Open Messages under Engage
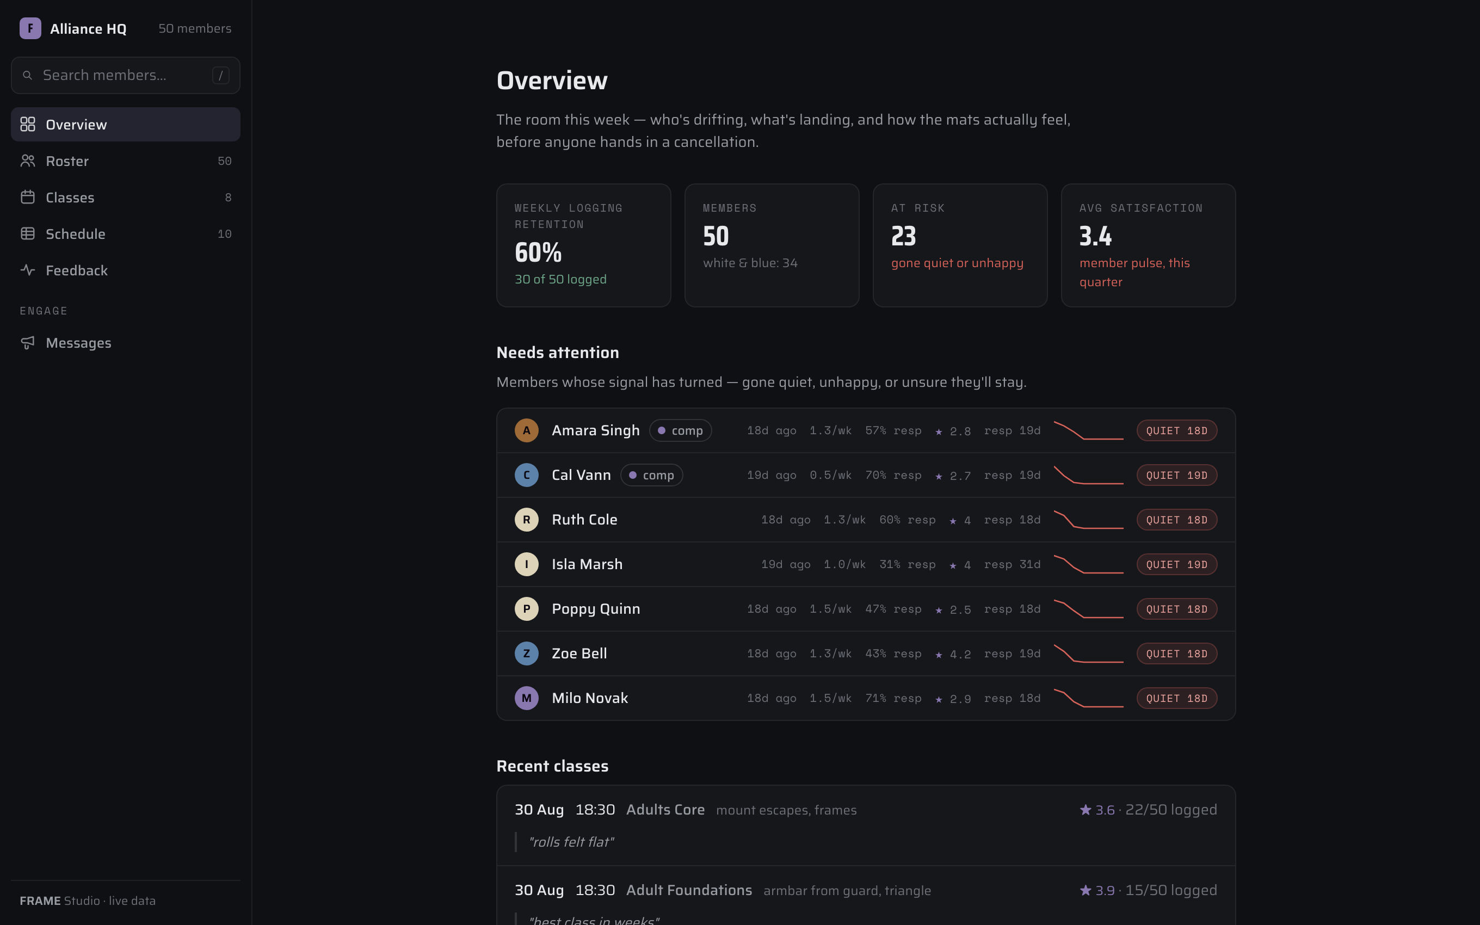This screenshot has height=925, width=1480. [x=125, y=343]
